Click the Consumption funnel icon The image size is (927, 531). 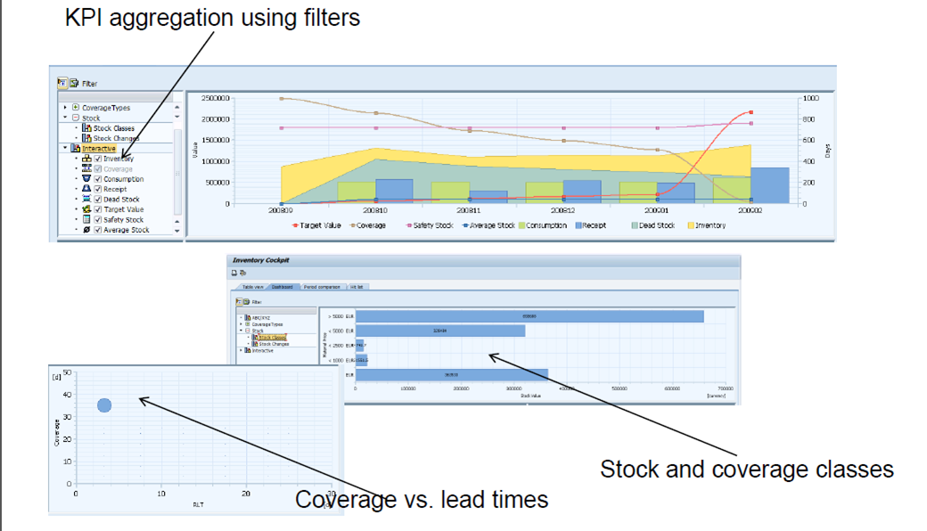[x=87, y=179]
